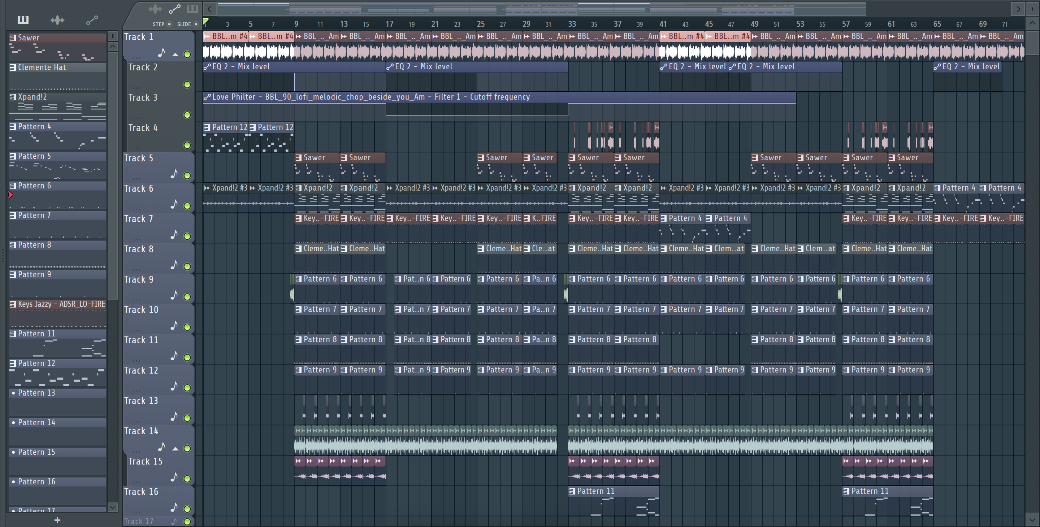Select Pattern 12 in the picker list

pos(57,373)
